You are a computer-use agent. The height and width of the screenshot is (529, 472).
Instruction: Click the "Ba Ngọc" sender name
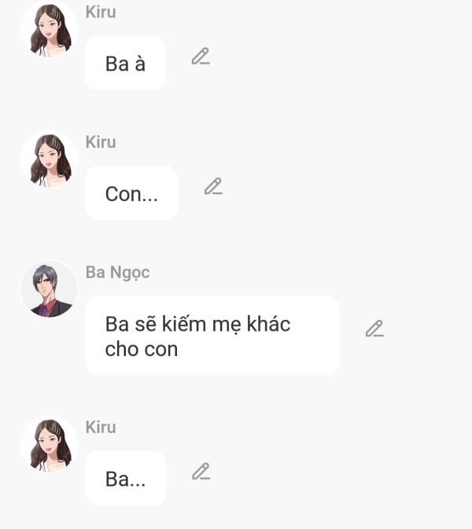tap(117, 273)
